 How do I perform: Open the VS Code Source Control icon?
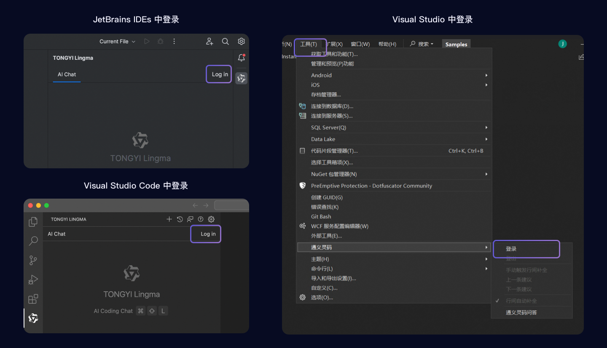pos(33,260)
